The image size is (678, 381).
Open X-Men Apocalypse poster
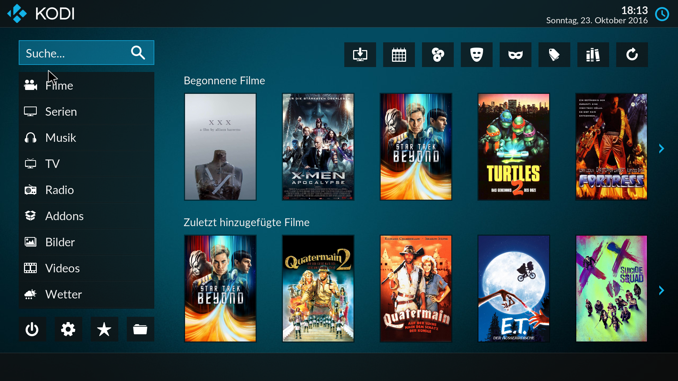(318, 147)
